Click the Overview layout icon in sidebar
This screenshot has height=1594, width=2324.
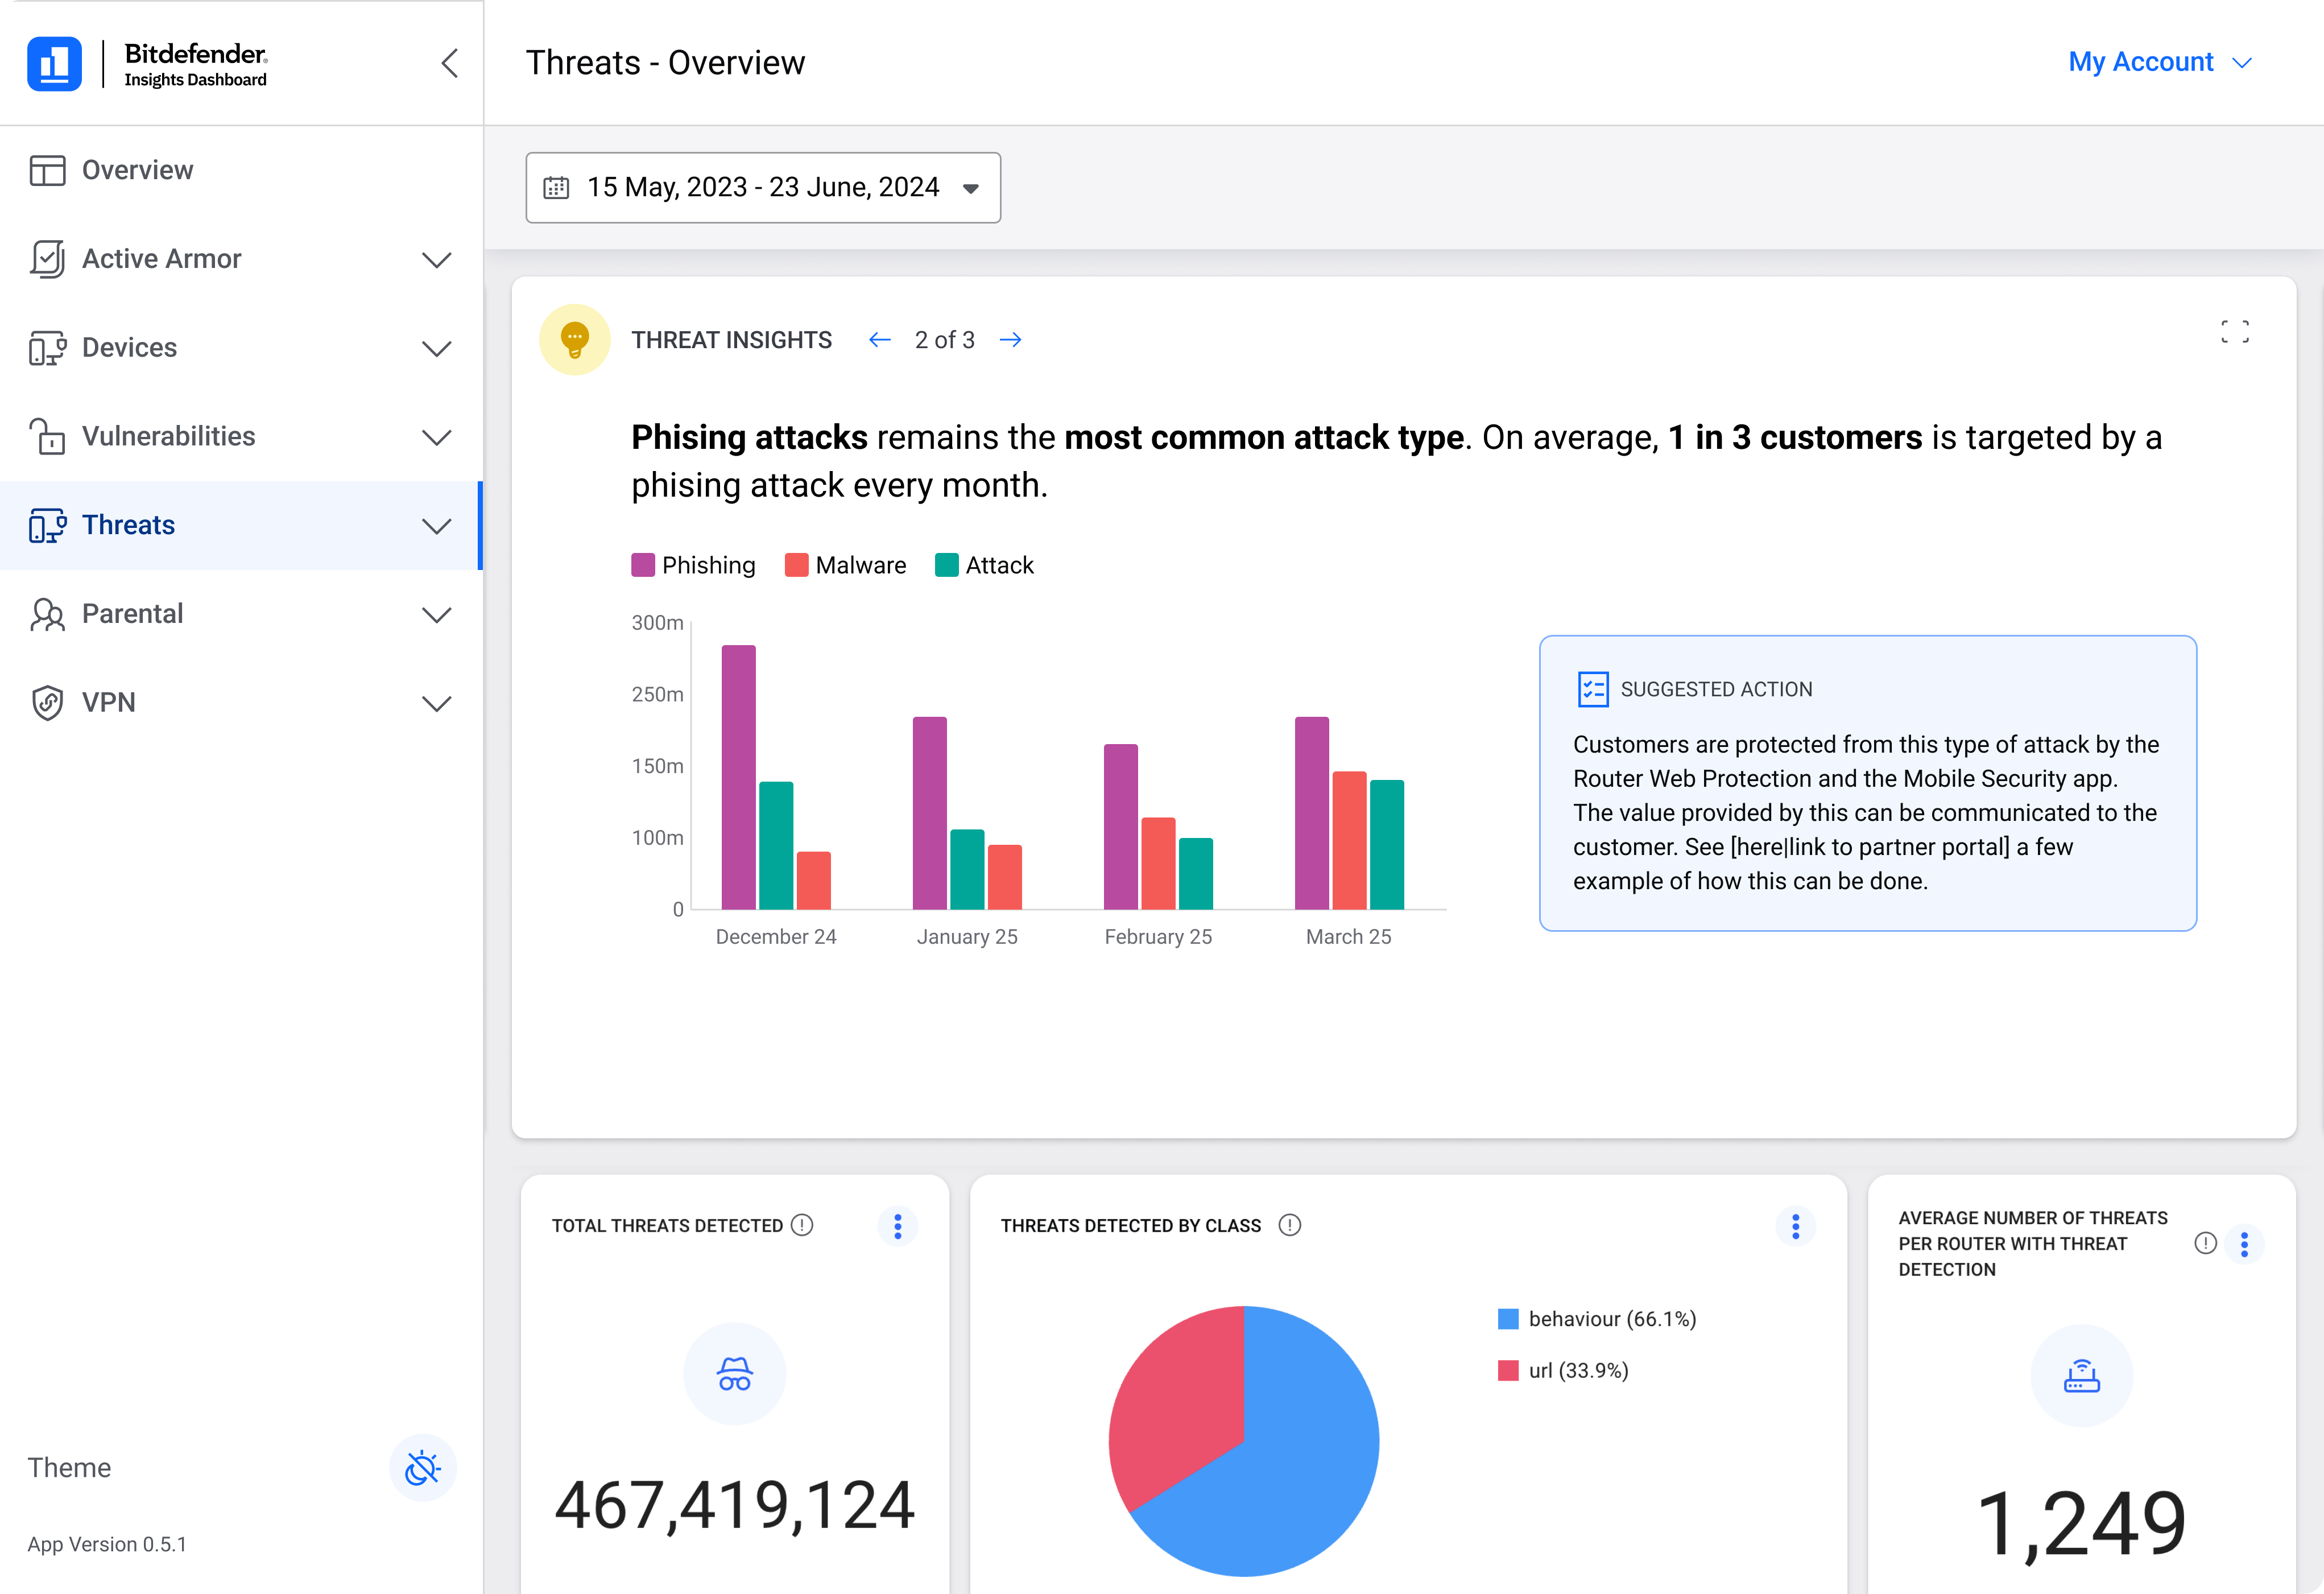pyautogui.click(x=47, y=170)
